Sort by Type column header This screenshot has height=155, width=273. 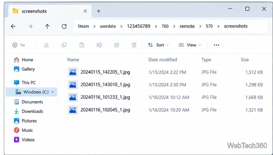(x=206, y=60)
